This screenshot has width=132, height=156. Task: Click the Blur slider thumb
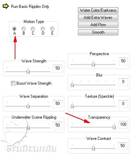72,85
